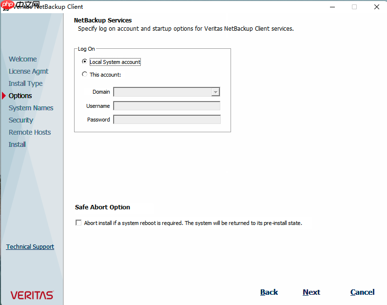Open the System Names step
387x305 pixels.
[x=31, y=108]
